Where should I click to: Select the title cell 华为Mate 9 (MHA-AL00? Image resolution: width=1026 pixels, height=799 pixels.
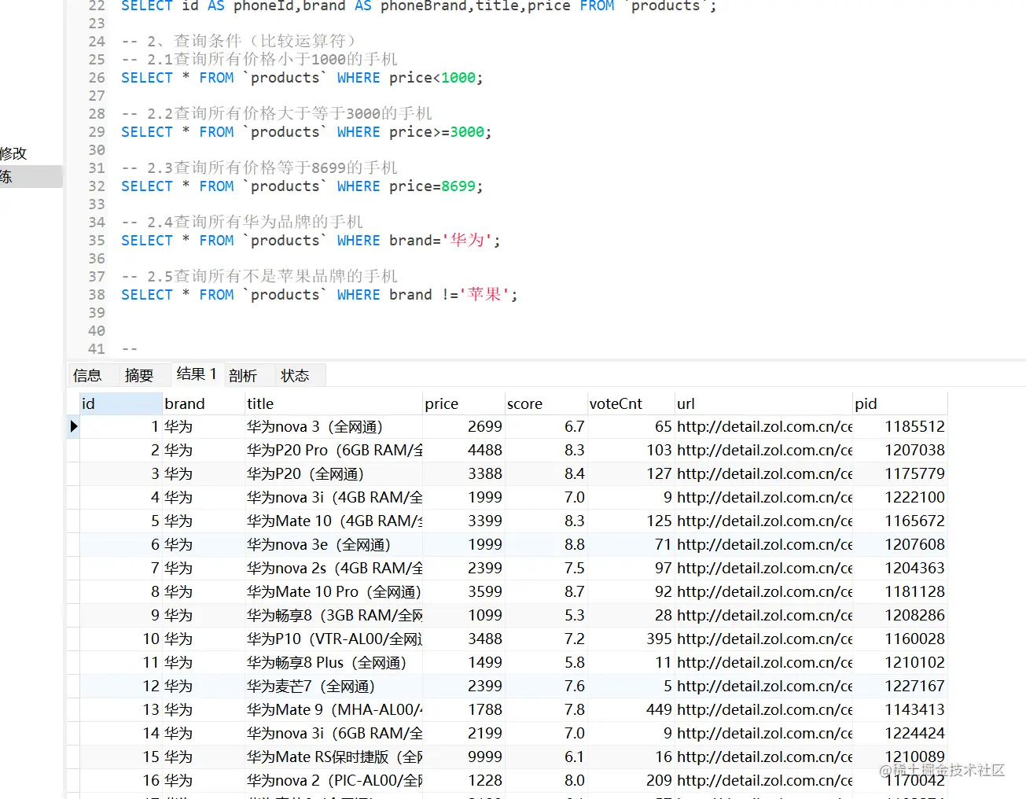334,709
